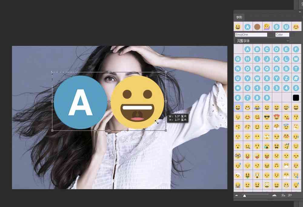Insert the money-mouth emoji glyph
303x207 pixels.
click(248, 175)
